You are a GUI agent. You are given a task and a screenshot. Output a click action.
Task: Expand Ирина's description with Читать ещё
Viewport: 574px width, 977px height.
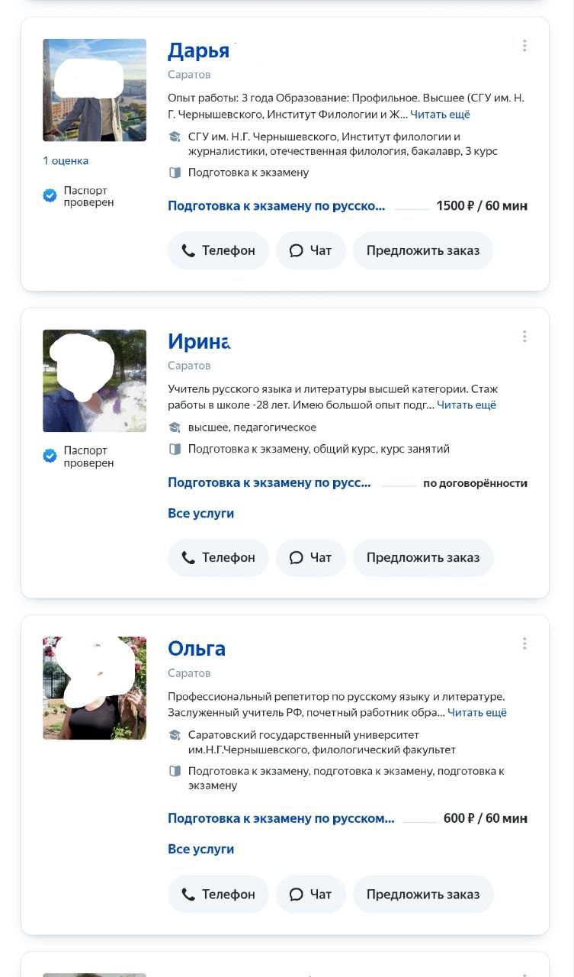tap(467, 405)
